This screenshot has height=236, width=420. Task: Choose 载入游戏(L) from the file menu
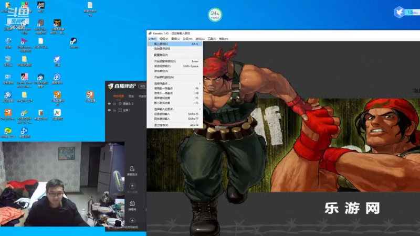175,44
